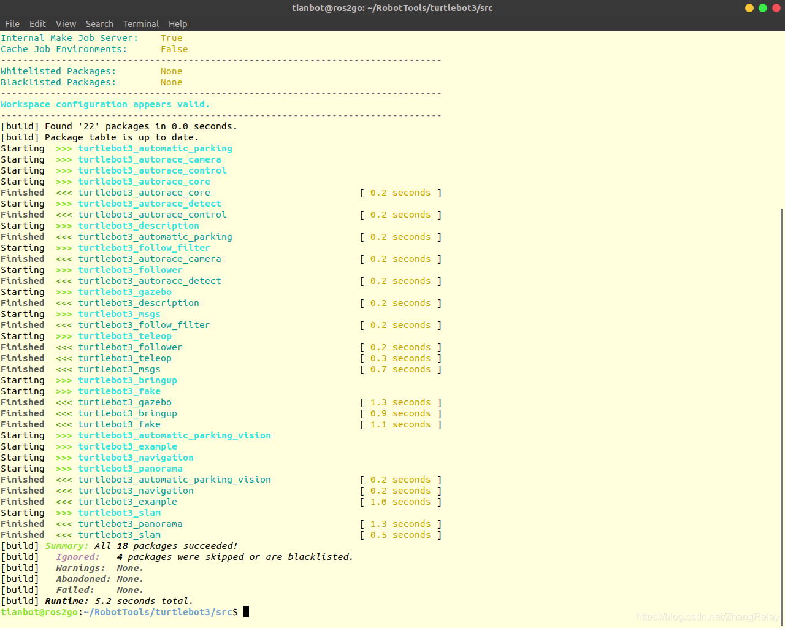This screenshot has width=785, height=628.
Task: Click Finished turtlebot3_teleop package name
Action: (x=124, y=358)
